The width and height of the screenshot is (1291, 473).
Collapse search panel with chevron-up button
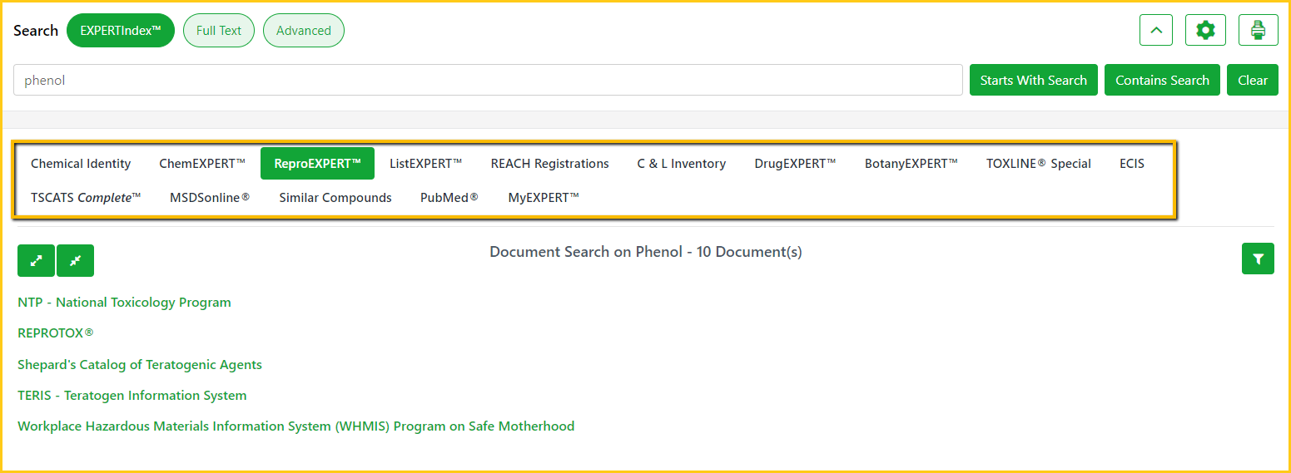click(x=1155, y=31)
